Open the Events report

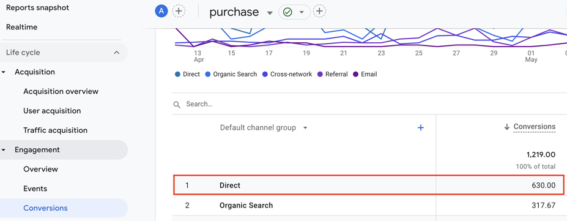click(x=35, y=189)
